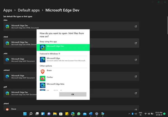Go back to Apps breadcrumb
The width and height of the screenshot is (168, 117).
pos(8,10)
